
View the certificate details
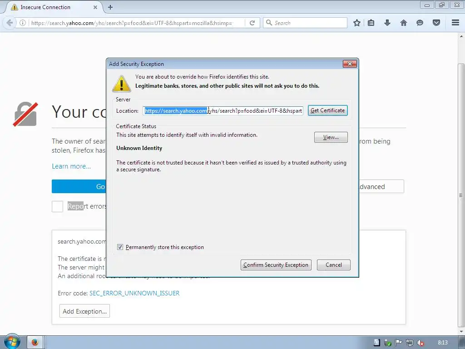[331, 137]
